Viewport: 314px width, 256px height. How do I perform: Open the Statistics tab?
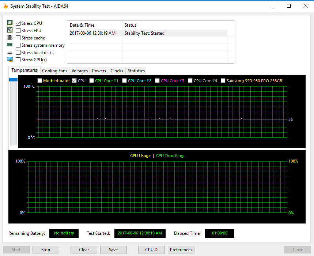coord(136,71)
